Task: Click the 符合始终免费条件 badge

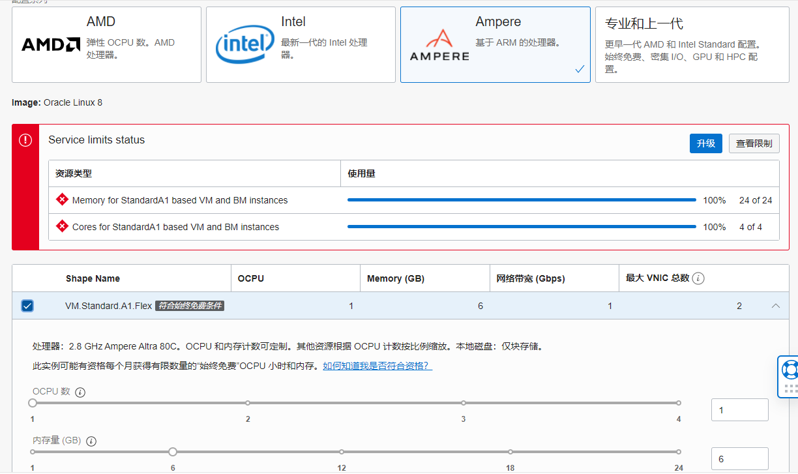Action: point(190,306)
